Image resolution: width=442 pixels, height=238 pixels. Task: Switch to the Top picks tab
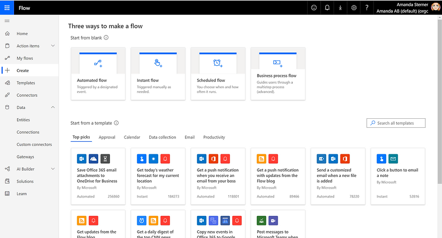(x=81, y=137)
